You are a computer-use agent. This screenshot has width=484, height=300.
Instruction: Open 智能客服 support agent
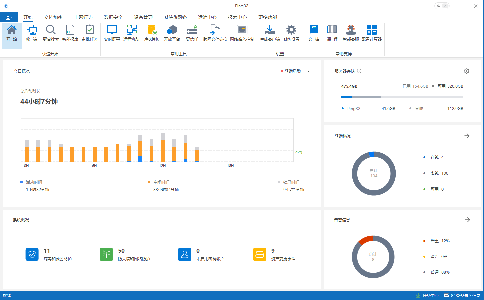pos(351,33)
